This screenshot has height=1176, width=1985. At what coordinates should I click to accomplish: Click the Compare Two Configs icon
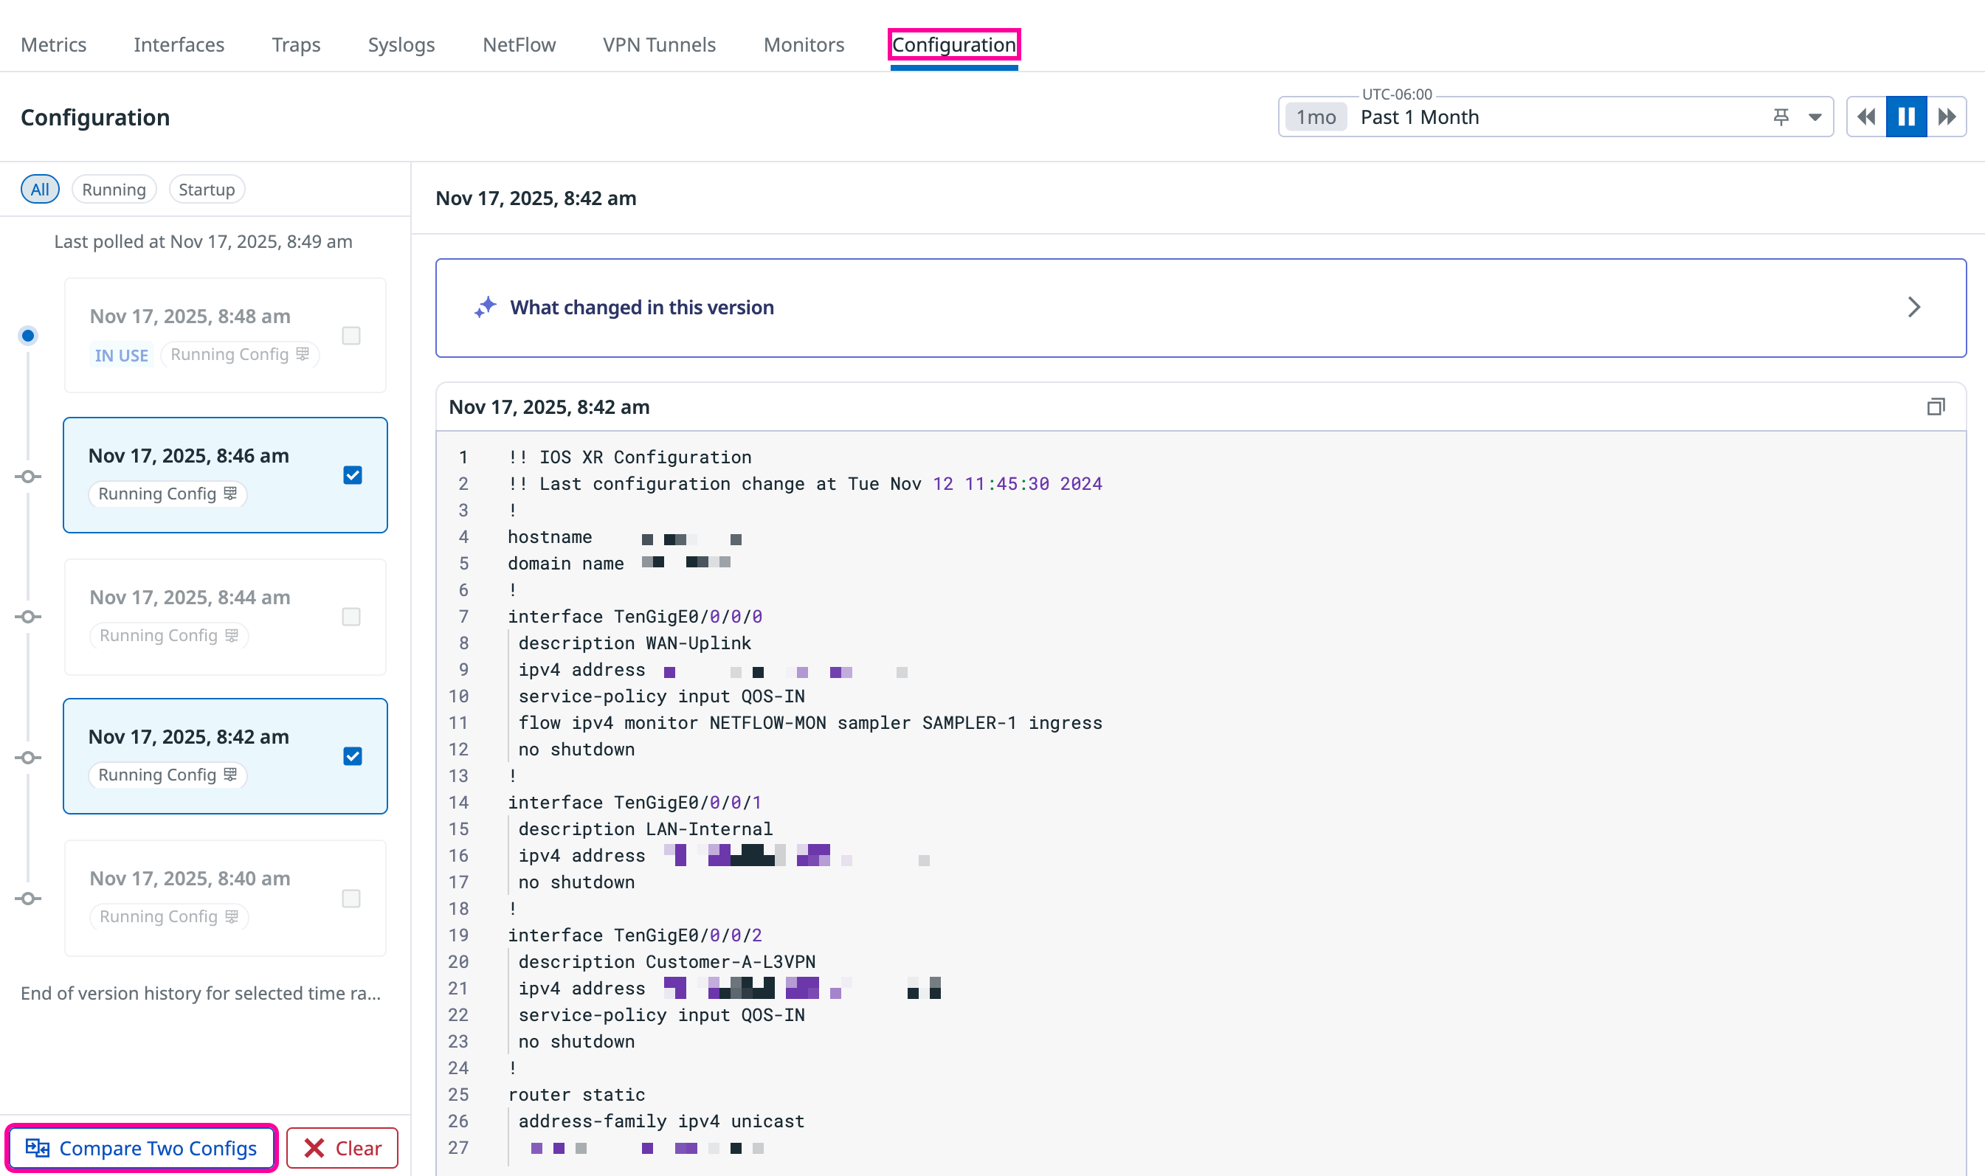pos(37,1147)
